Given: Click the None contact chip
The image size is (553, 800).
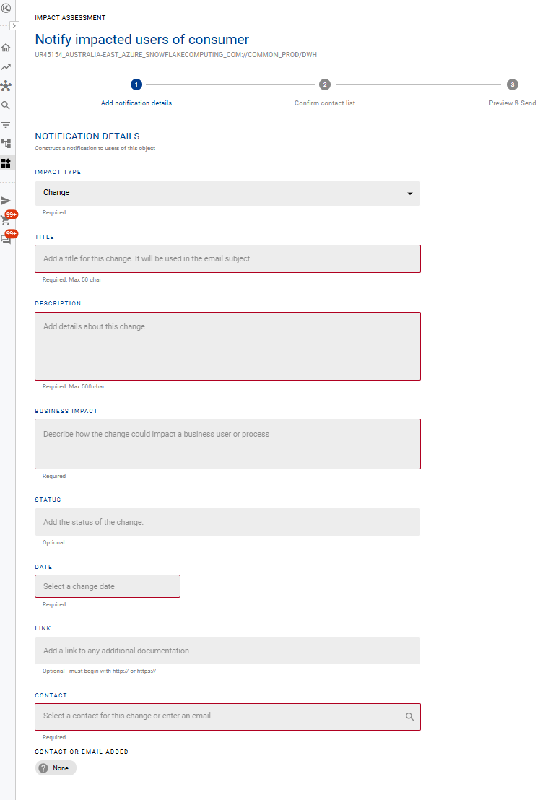Looking at the screenshot, I should point(56,768).
